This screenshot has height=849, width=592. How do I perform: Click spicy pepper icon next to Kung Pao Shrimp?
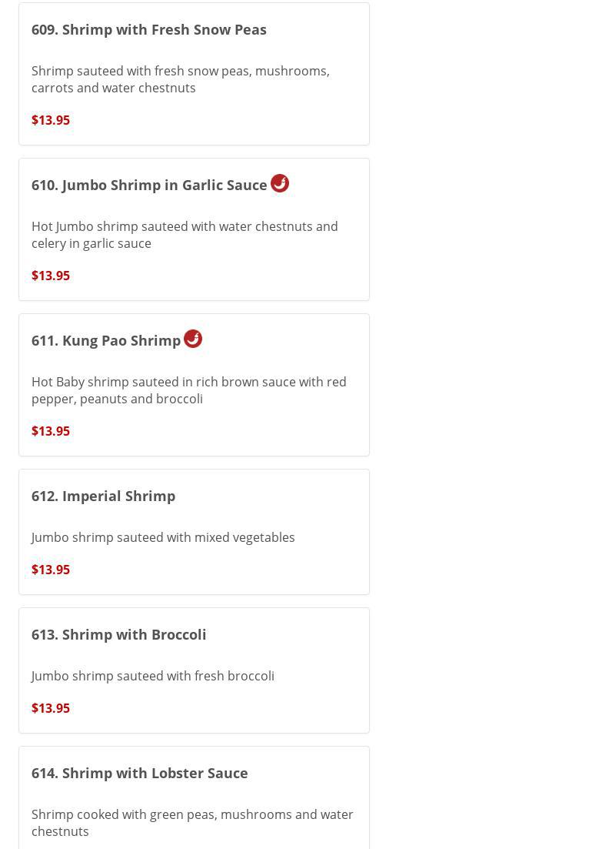point(193,339)
